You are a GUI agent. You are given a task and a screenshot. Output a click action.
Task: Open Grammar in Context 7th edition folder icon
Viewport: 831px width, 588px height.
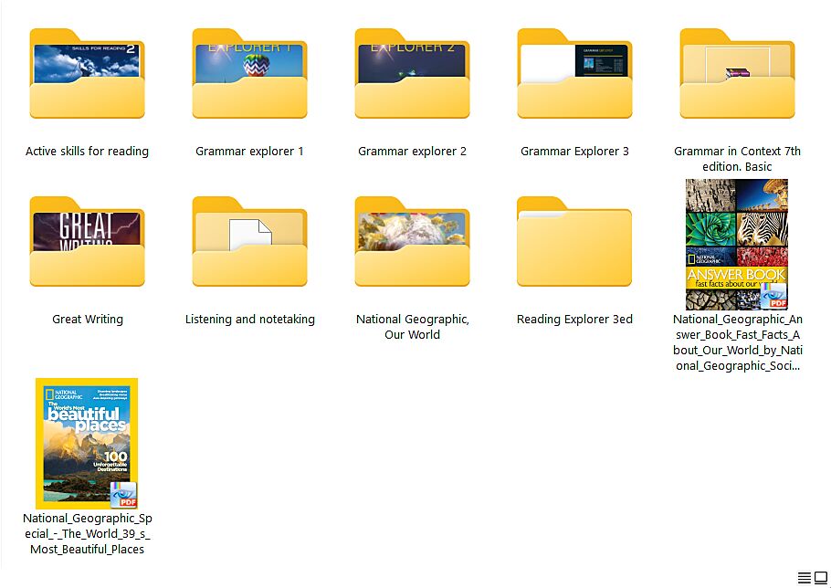click(x=737, y=77)
